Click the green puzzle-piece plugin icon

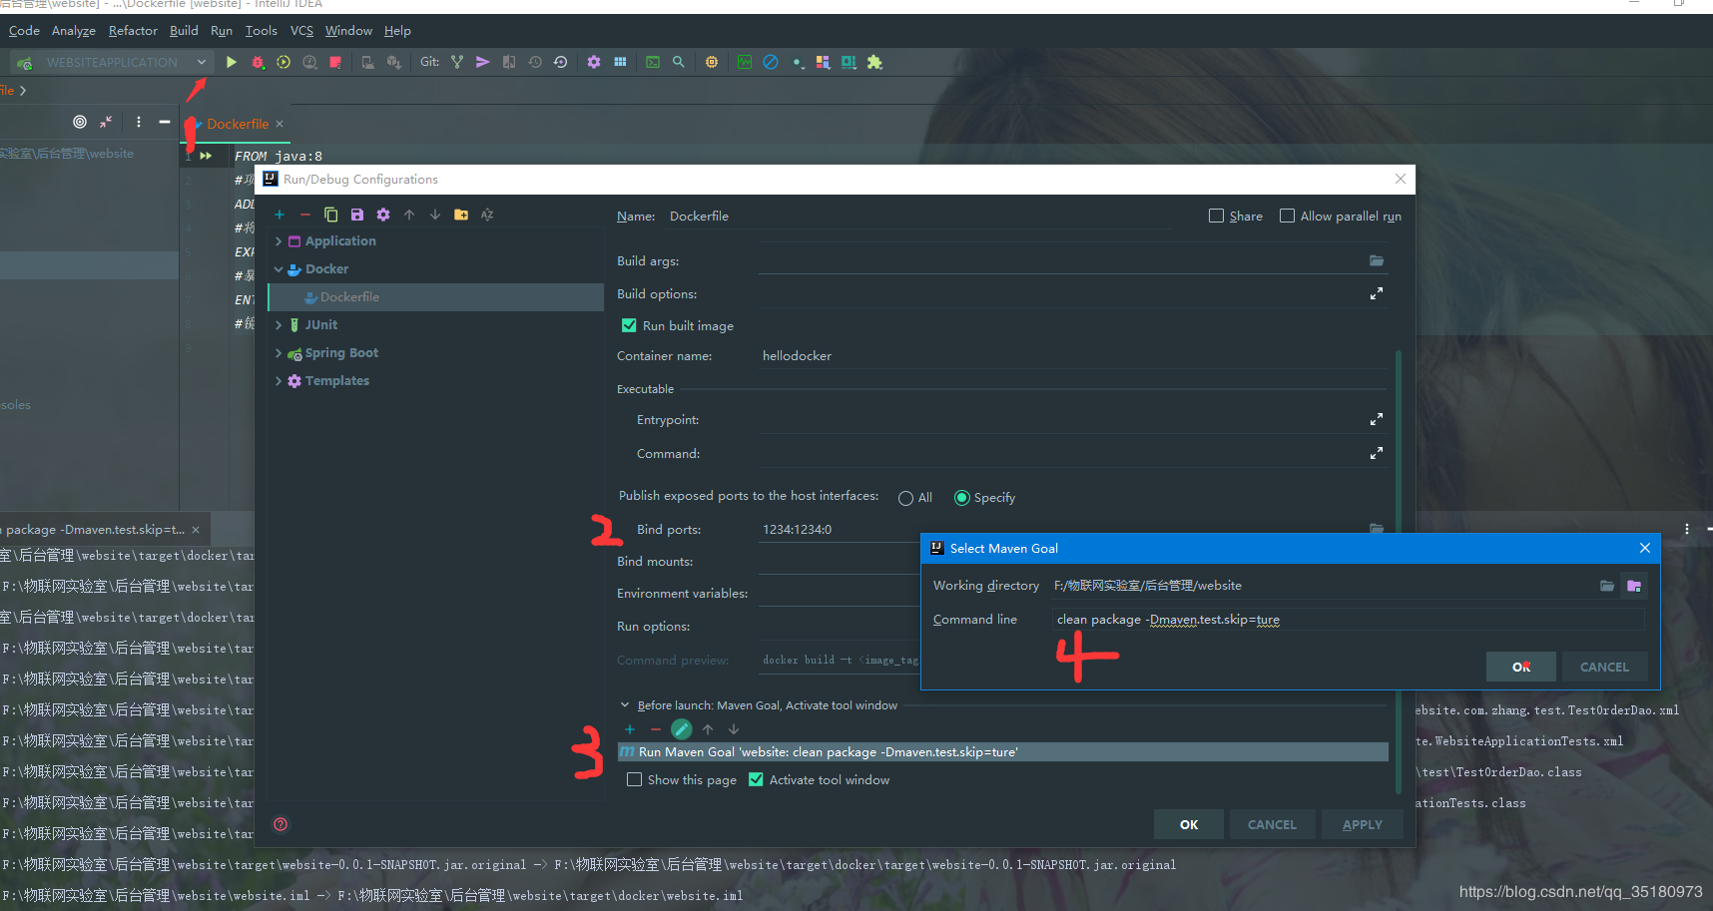click(874, 62)
